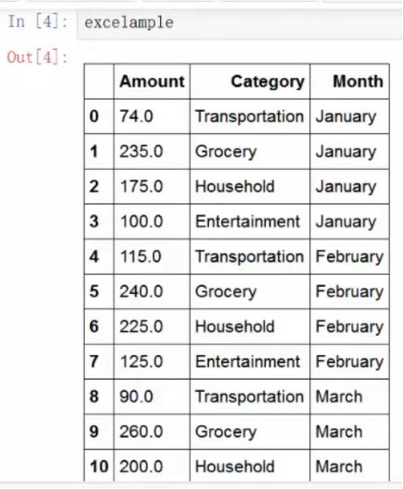
Task: Select the 260.0 amount cell
Action: [152, 431]
